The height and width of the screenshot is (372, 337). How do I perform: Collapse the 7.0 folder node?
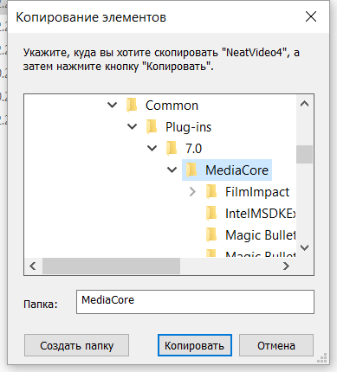click(152, 148)
